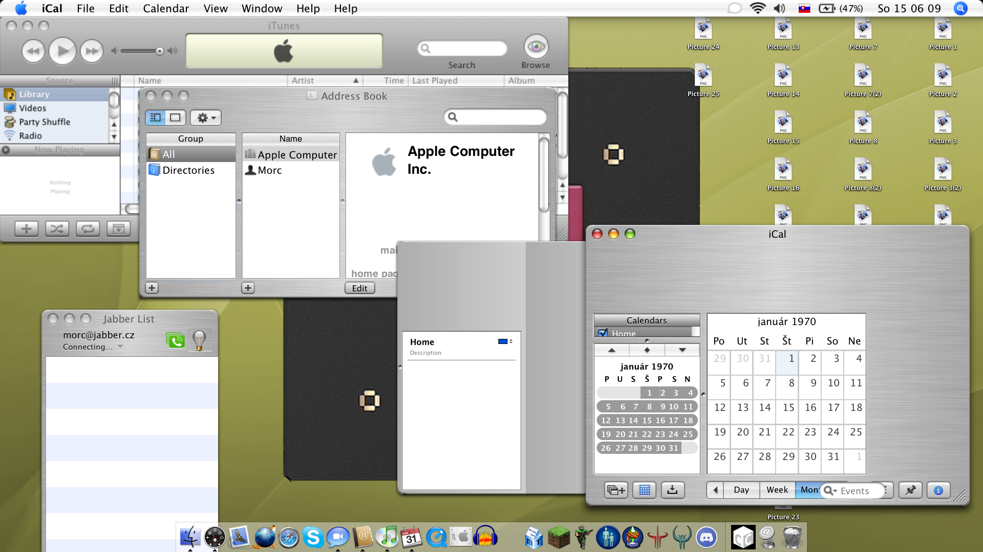983x552 pixels.
Task: Switch iCal to Day view
Action: click(x=741, y=490)
